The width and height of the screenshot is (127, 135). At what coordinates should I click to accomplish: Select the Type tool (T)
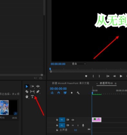point(32,96)
